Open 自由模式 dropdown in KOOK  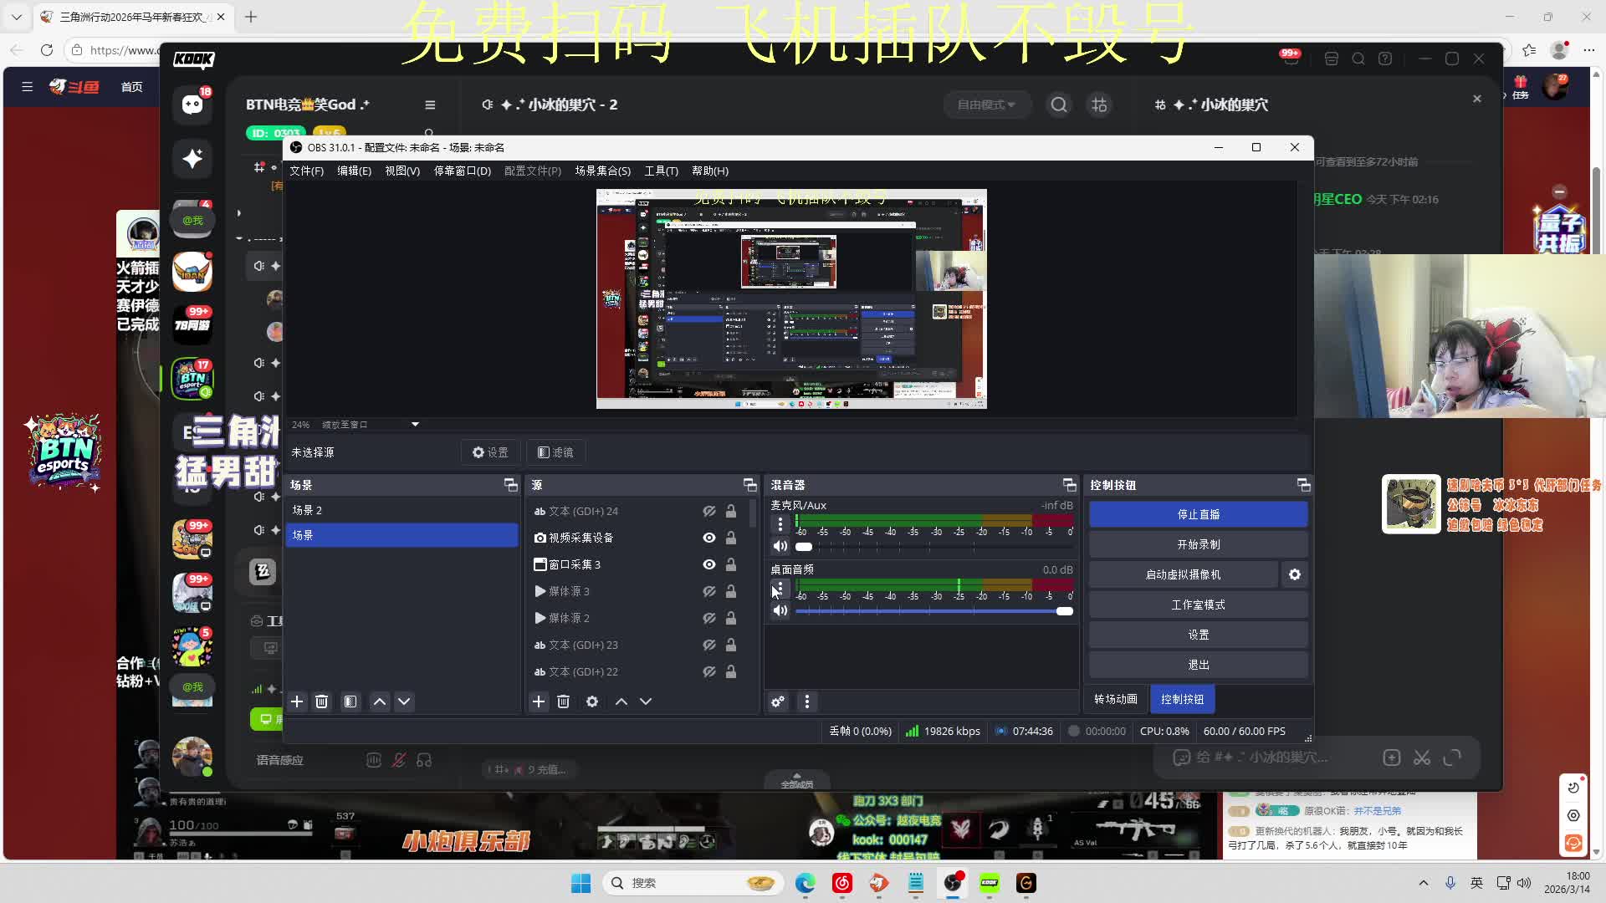tap(986, 105)
